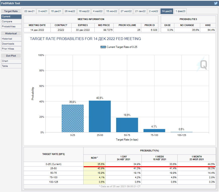Open the 22 сен21 meeting tab
Screen dimensions: 219x192
tap(29, 11)
